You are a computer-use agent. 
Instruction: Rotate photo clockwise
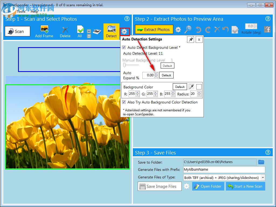click(x=208, y=30)
